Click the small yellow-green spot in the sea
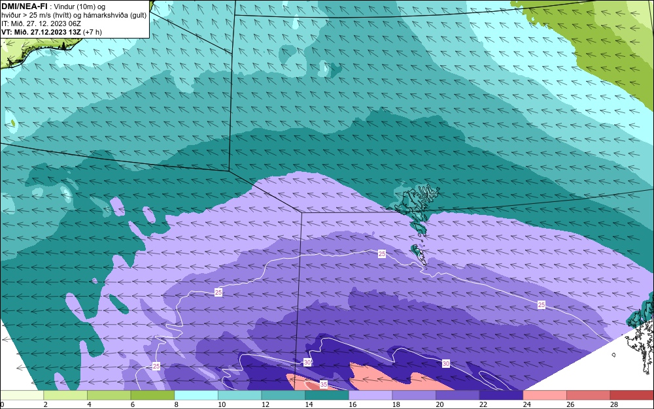 click(x=13, y=123)
